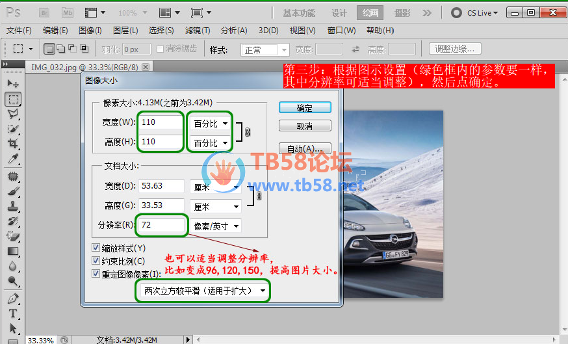This screenshot has width=568, height=344.
Task: Launch Mini Bridge from the Mb icon
Action: [x=68, y=13]
